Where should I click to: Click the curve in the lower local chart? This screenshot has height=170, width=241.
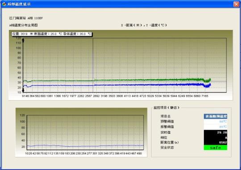(x=85, y=145)
